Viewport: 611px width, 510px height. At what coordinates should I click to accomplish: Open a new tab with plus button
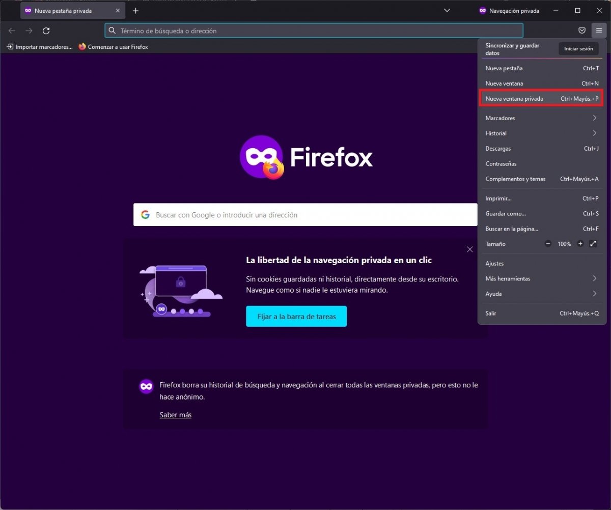(x=135, y=11)
